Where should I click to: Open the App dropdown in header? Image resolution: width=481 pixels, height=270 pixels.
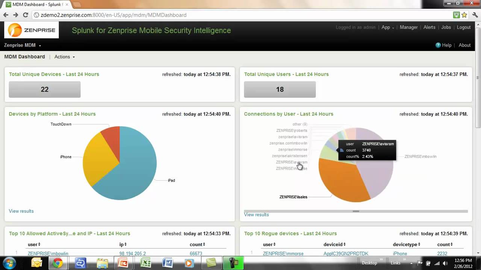click(x=388, y=27)
